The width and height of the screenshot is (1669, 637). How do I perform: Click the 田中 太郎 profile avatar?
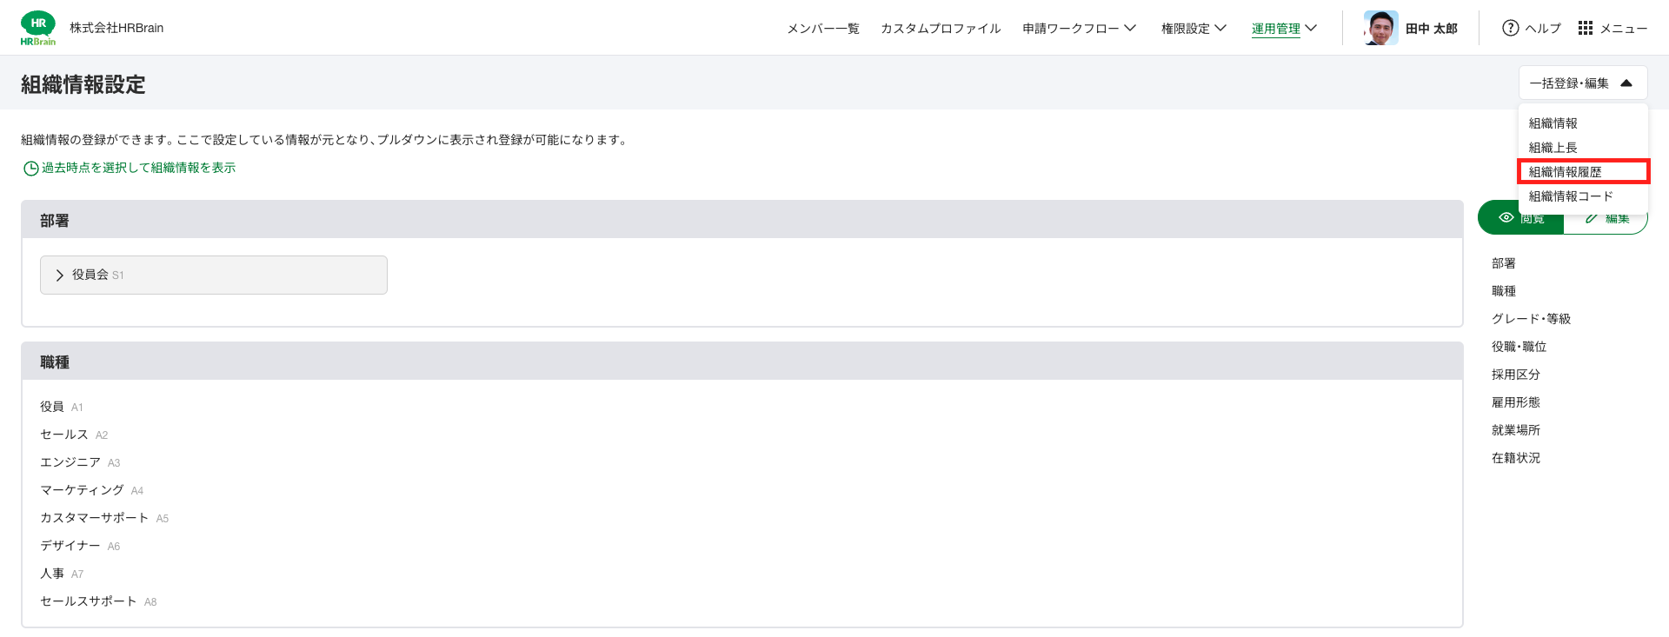(1380, 28)
